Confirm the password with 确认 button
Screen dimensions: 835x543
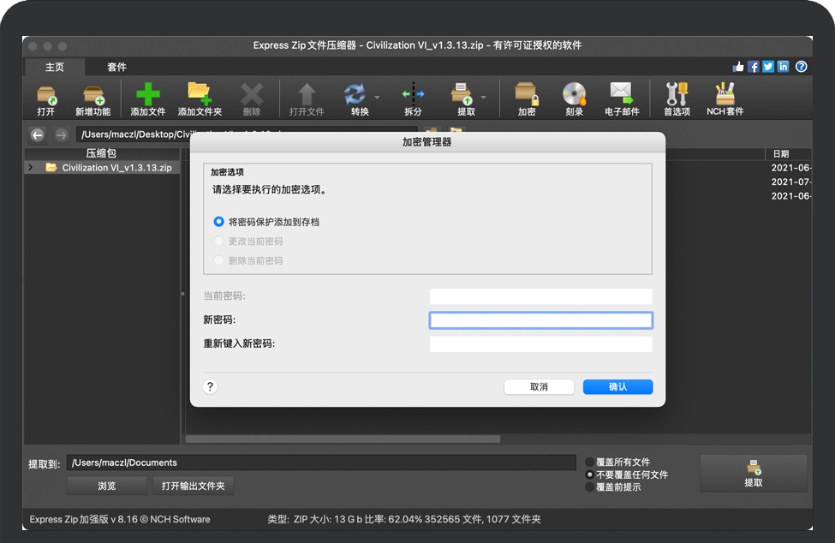pyautogui.click(x=617, y=386)
